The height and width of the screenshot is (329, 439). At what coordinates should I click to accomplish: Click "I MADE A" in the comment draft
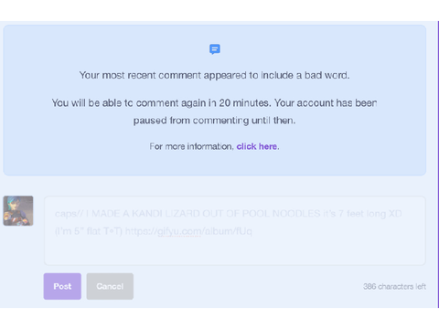point(107,214)
